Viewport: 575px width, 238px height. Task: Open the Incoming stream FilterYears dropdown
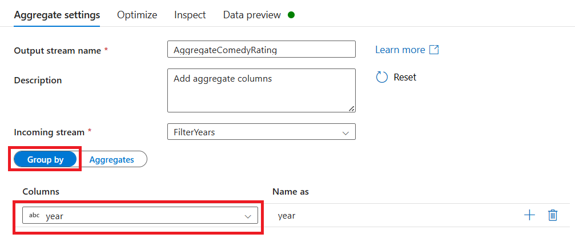coord(261,132)
